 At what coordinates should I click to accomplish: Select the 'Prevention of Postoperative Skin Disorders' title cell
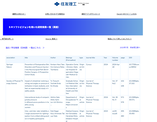37,71
